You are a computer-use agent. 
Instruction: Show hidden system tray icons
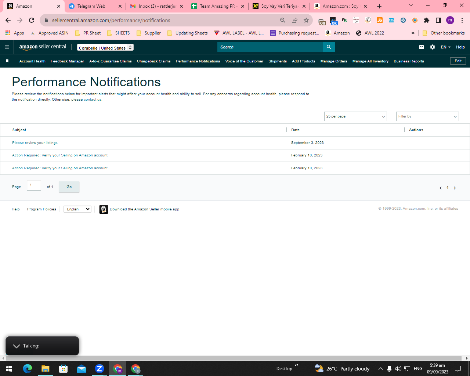pyautogui.click(x=381, y=369)
